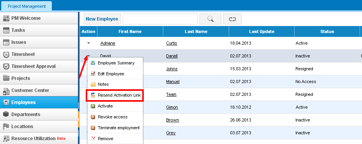Click the Customer Center icon
This screenshot has width=362, height=144.
(6, 91)
